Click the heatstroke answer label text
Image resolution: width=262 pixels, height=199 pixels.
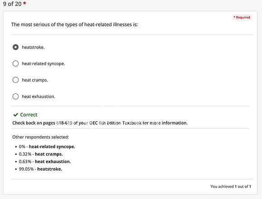pyautogui.click(x=33, y=47)
